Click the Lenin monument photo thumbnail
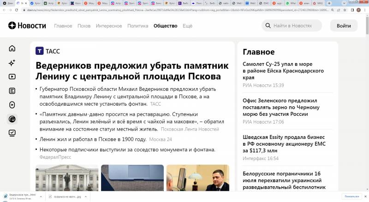This screenshot has height=202, width=369. pos(66,178)
